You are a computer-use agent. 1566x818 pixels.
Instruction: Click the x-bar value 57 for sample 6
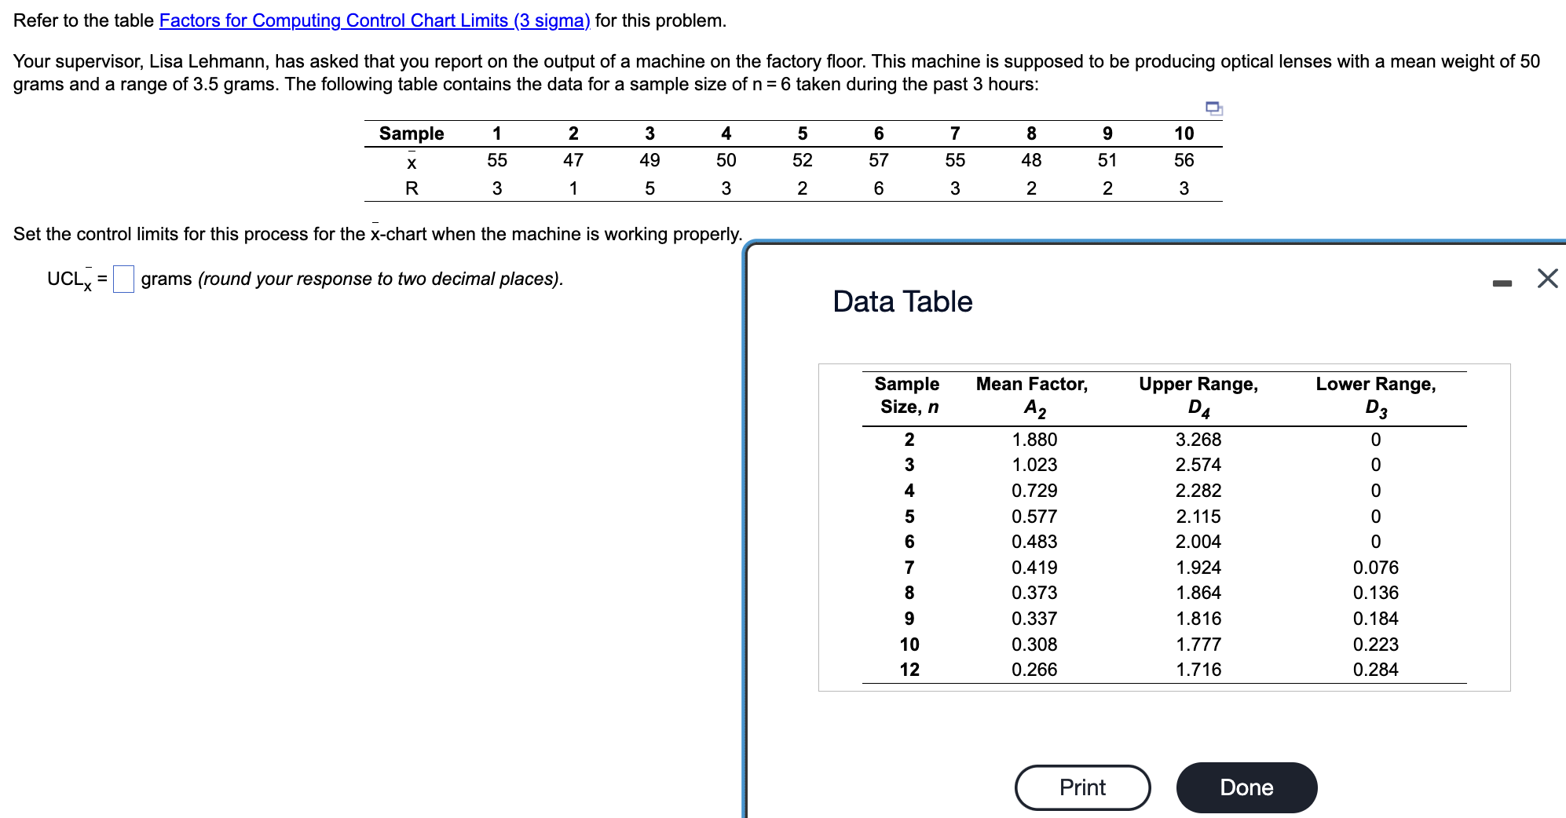879,160
